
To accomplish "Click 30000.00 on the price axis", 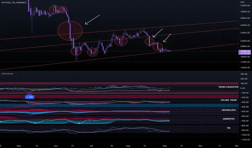I will point(245,12).
